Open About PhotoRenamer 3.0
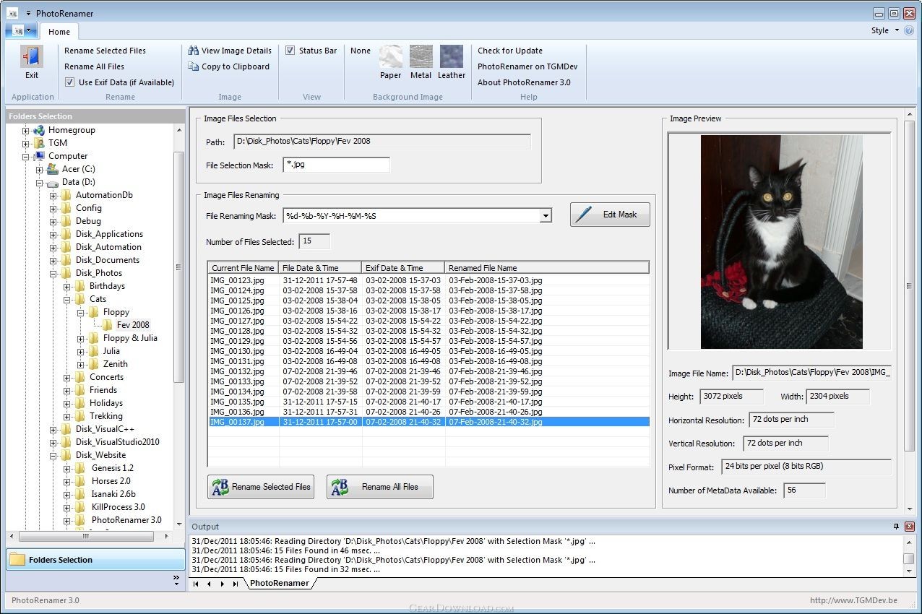The height and width of the screenshot is (614, 922). click(x=524, y=82)
